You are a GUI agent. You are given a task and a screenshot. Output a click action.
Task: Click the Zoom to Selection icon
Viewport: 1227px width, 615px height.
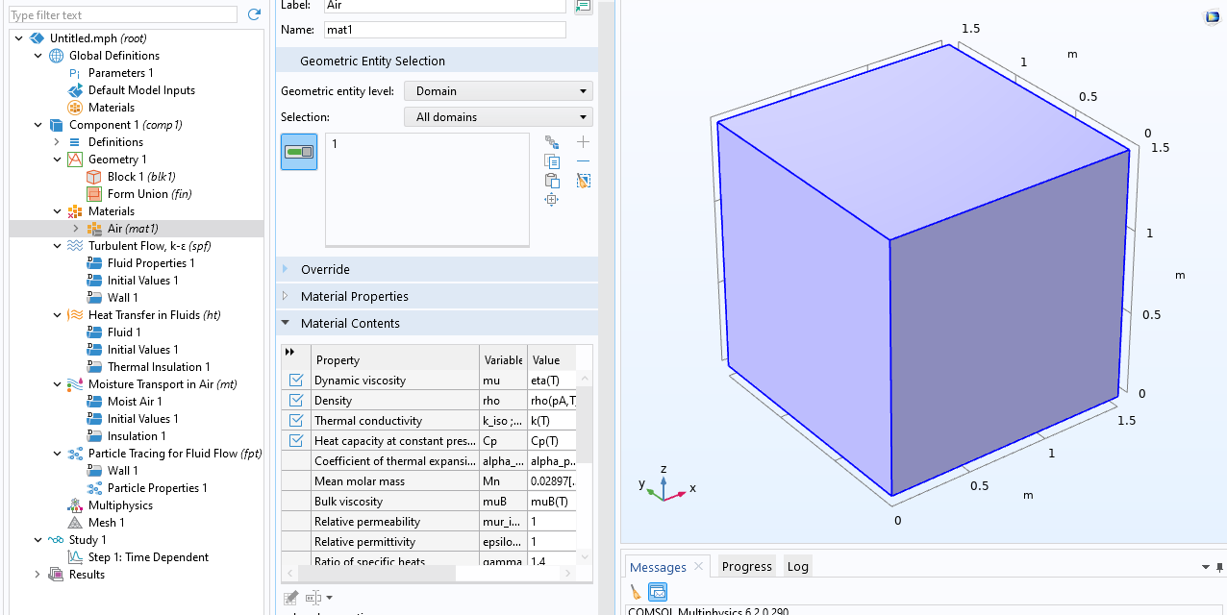(x=552, y=199)
